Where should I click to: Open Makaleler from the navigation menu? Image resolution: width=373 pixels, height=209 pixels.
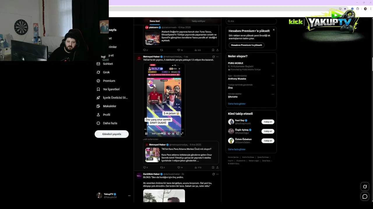(x=110, y=106)
